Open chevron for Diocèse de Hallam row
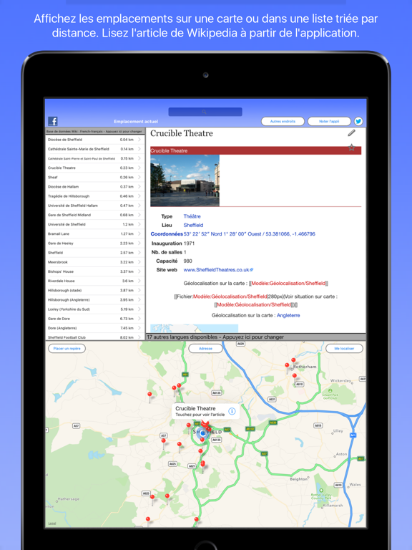Screen dimensions: 412x550 click(x=139, y=187)
